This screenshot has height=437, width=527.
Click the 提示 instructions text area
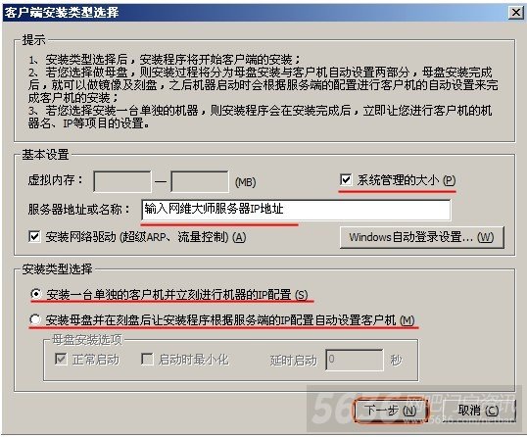point(263,91)
